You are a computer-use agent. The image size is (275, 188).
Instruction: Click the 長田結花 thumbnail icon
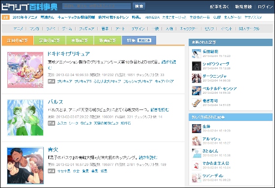196,54
